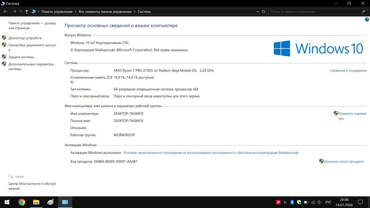Open File Explorer from the taskbar
Image resolution: width=370 pixels, height=208 pixels.
coord(36,202)
